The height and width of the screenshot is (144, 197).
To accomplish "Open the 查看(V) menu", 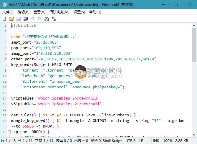I will [39, 12].
